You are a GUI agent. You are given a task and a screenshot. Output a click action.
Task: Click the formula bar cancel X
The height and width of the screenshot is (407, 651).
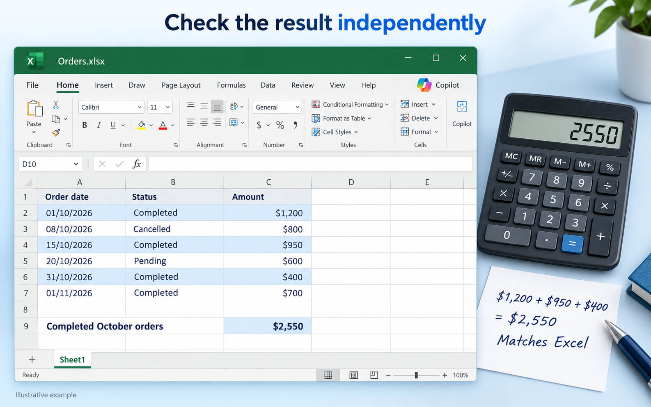(x=102, y=164)
